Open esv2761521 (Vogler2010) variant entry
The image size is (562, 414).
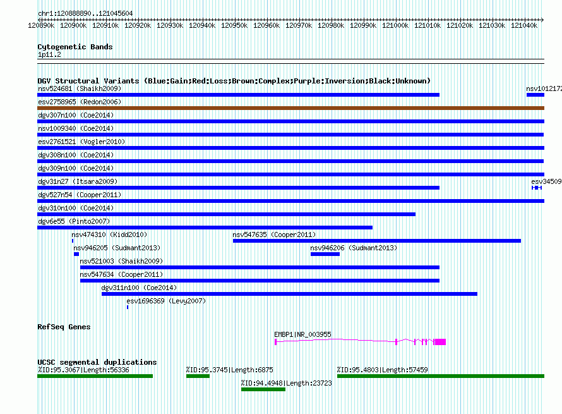pos(81,142)
